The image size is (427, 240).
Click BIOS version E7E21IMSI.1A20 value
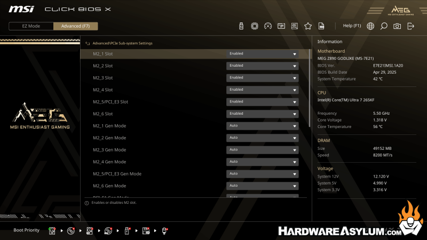[x=388, y=66]
